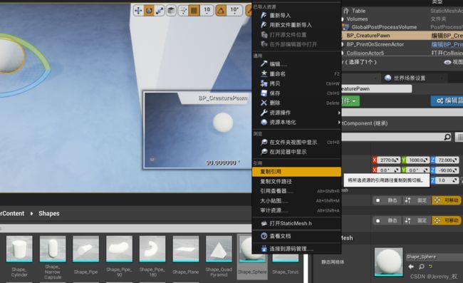Set mobility to 可移动 in the first row
Viewport: 463px width, 283px height.
447,200
